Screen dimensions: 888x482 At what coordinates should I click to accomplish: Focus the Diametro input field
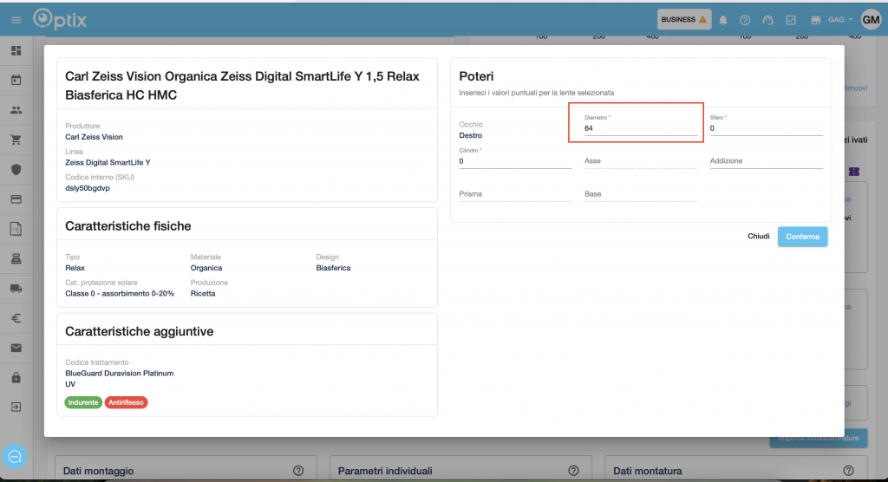640,128
